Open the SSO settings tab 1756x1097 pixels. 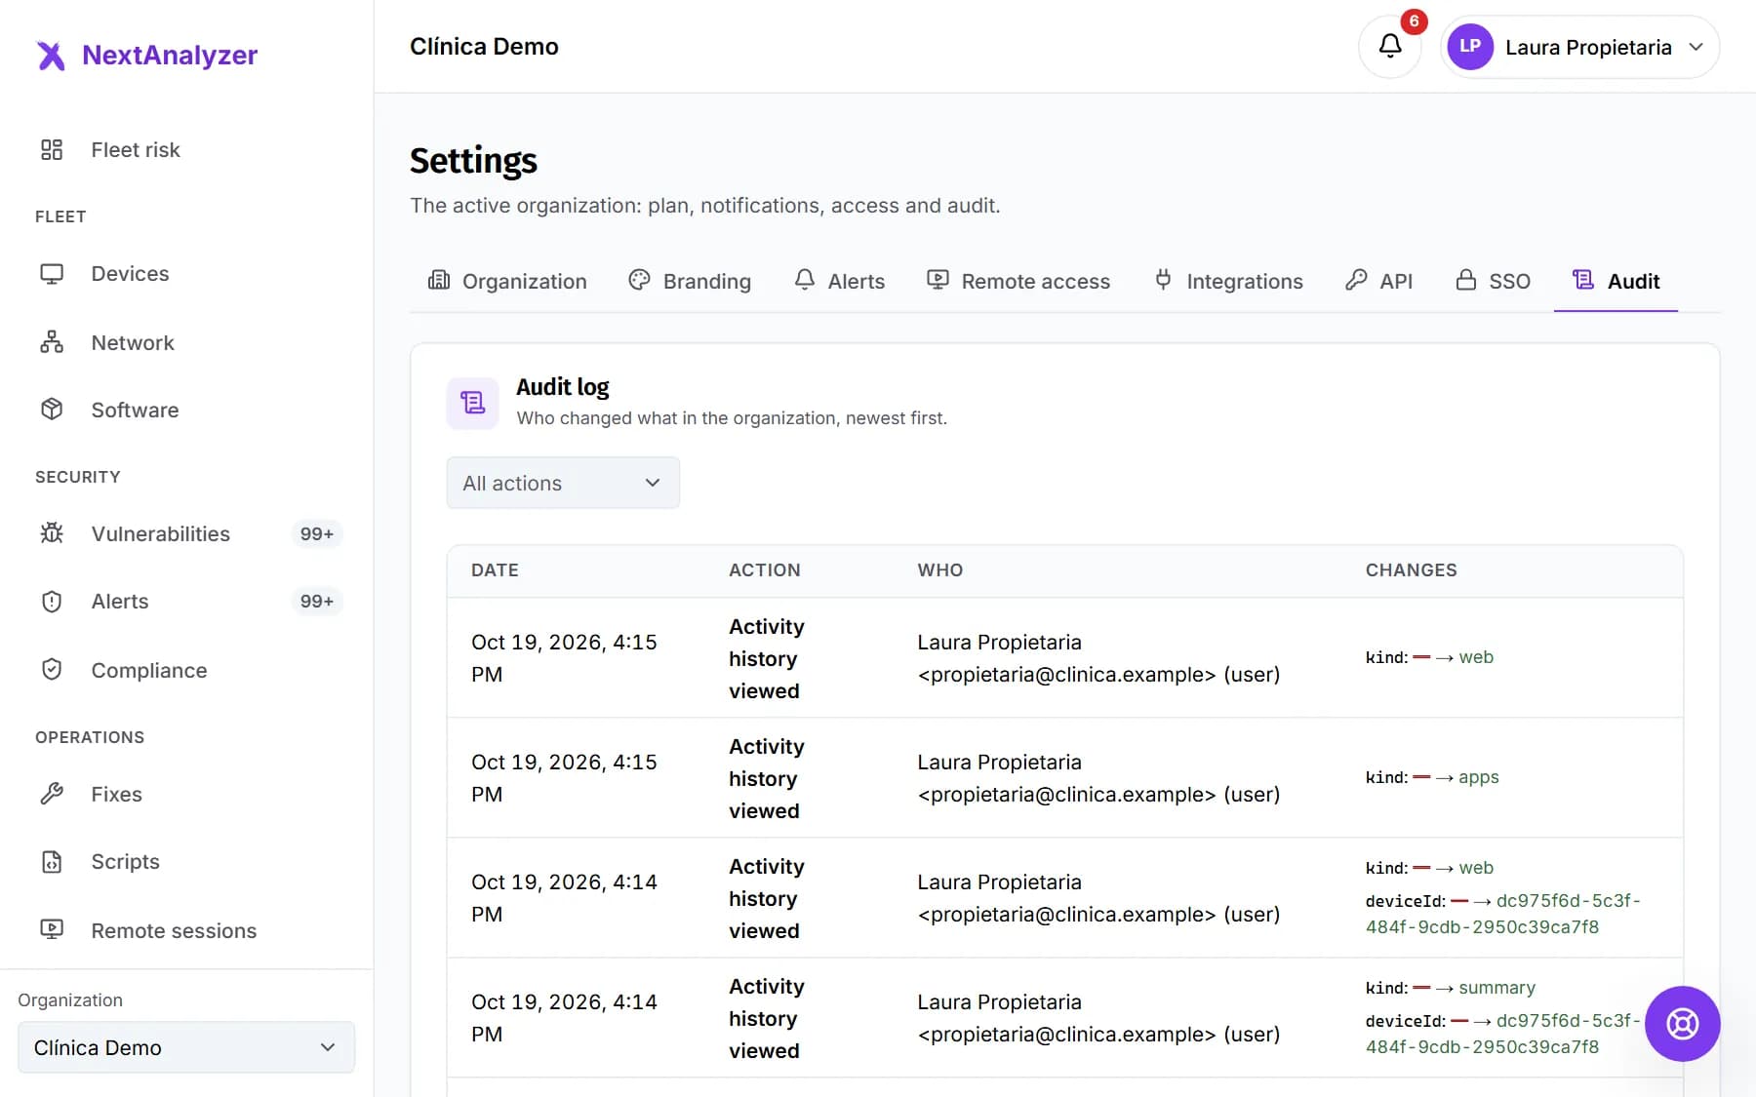coord(1493,281)
